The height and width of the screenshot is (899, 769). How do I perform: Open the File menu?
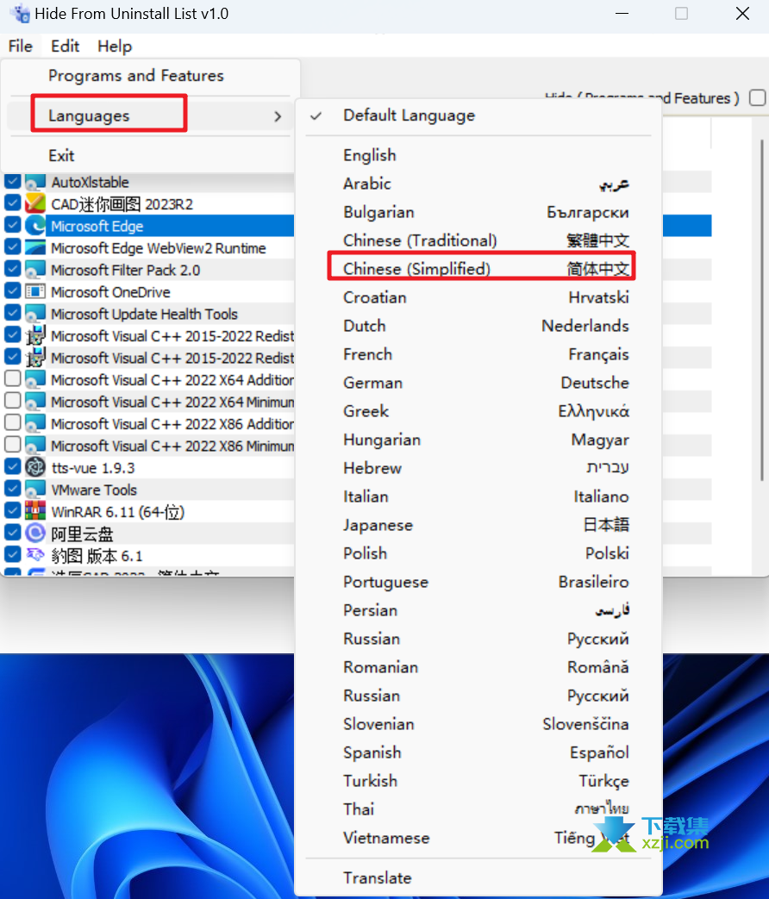(x=21, y=46)
